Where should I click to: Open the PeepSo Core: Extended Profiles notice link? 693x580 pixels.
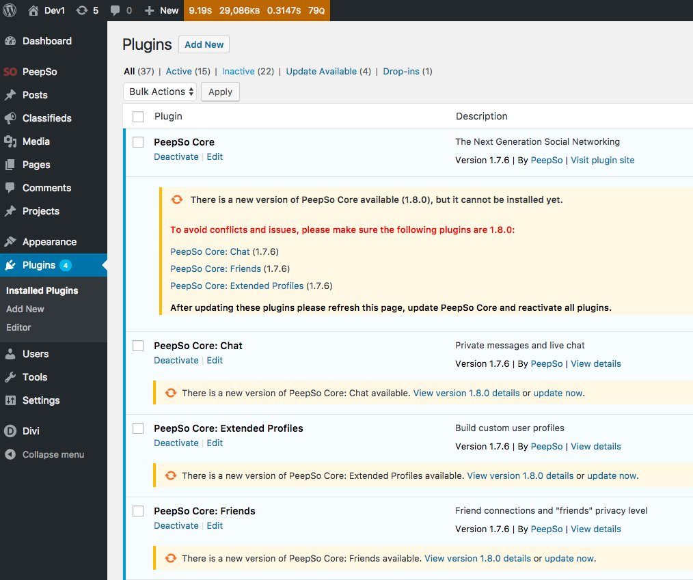pos(237,286)
